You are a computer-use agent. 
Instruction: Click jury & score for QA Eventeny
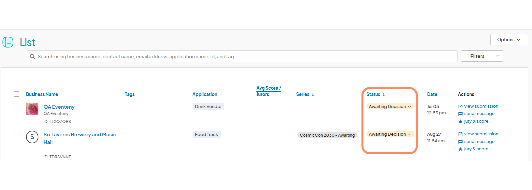pyautogui.click(x=476, y=121)
